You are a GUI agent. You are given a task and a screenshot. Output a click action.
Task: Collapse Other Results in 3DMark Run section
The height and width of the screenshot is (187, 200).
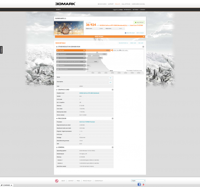(x=143, y=47)
